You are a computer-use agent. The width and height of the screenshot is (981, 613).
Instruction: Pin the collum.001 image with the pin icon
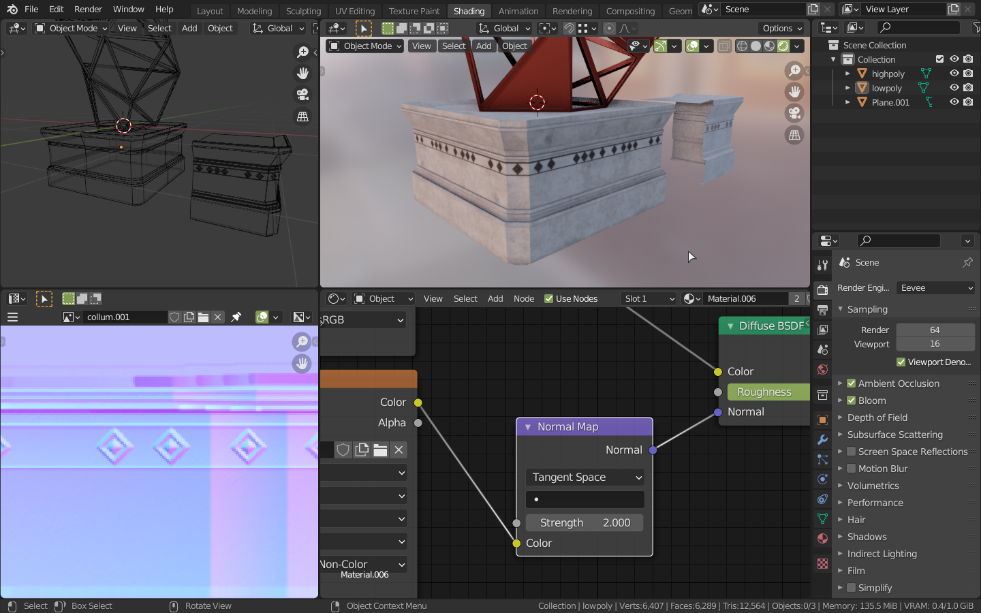coord(236,317)
